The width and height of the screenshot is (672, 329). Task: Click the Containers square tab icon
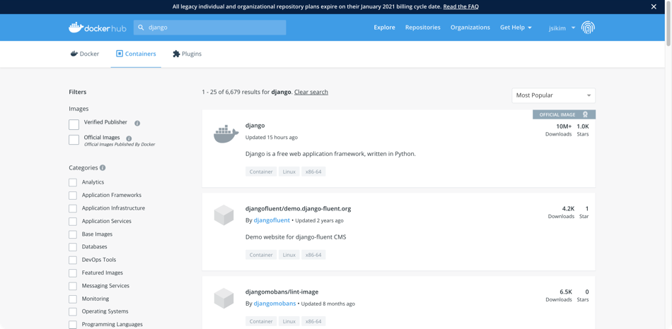tap(120, 54)
